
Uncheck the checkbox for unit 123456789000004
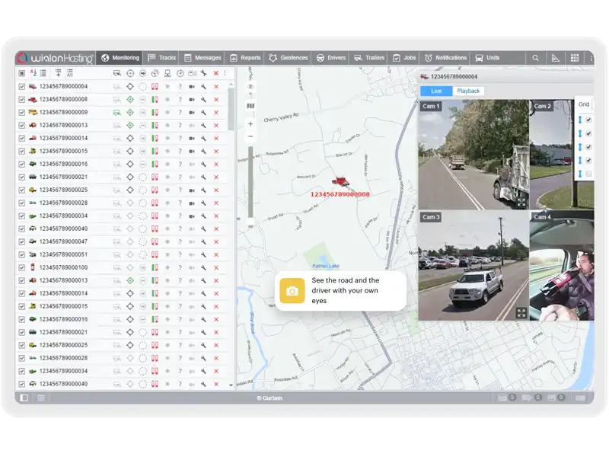22,87
